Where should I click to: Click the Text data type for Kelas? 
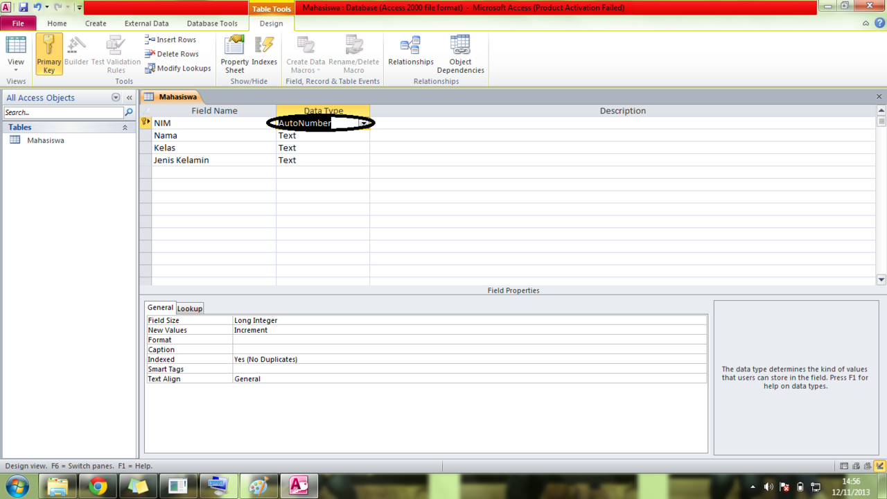point(323,148)
